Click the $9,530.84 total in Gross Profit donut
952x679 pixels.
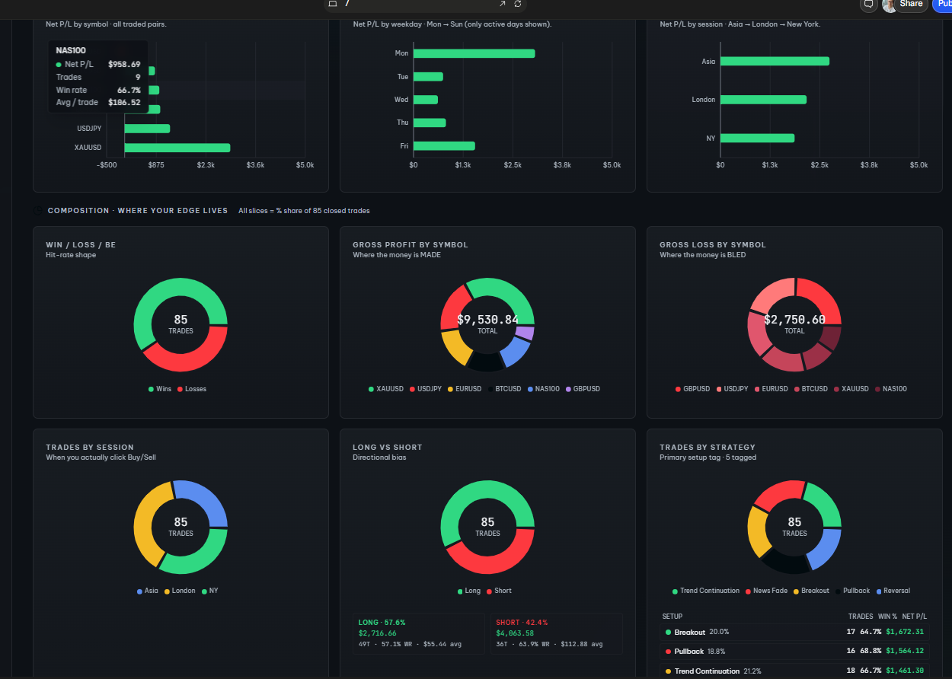487,320
